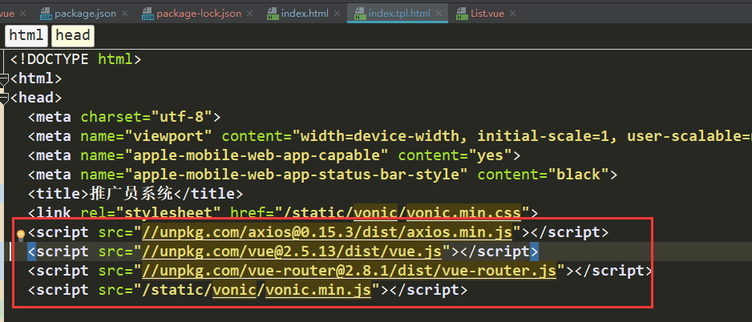Click the meta charset="utf-8" line

(x=124, y=117)
